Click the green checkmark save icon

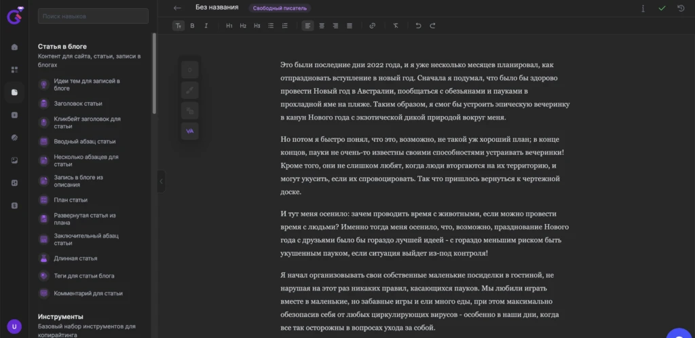[662, 8]
